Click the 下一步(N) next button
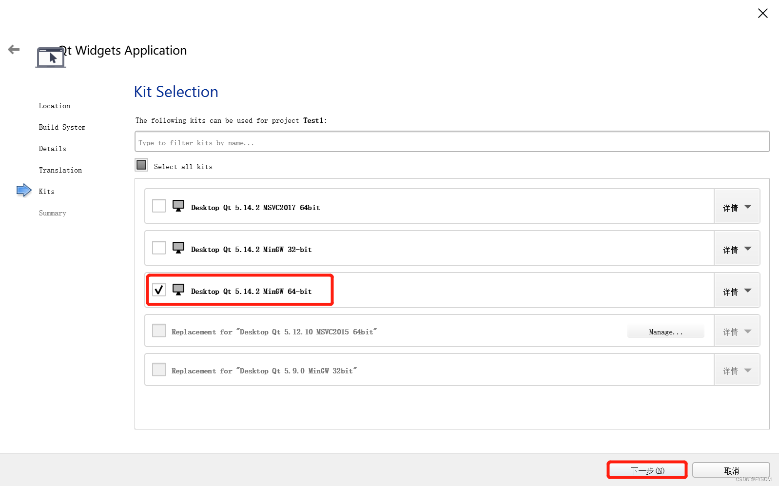Screen dimensions: 779x486 (x=647, y=470)
